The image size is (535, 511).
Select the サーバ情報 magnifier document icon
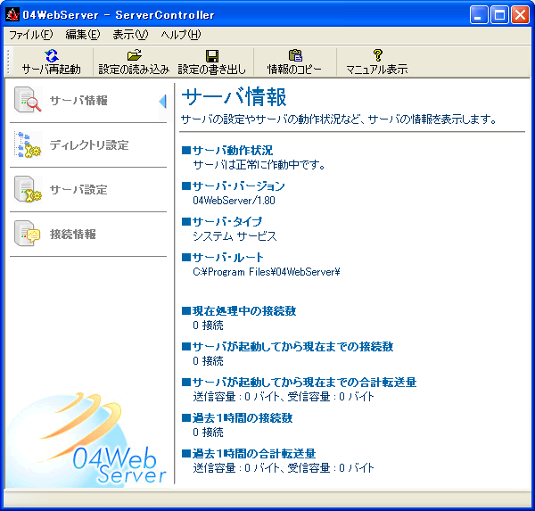(28, 100)
